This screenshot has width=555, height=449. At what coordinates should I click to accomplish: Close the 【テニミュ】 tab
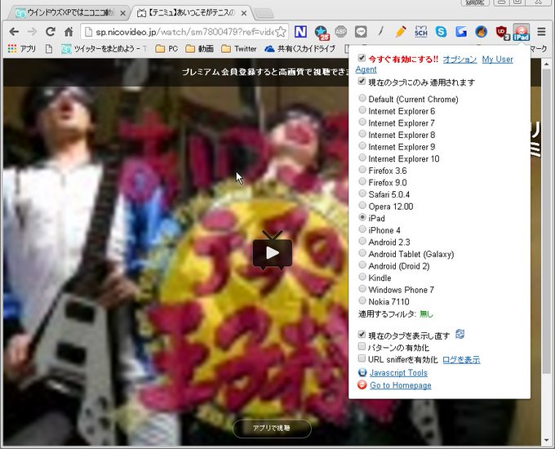(244, 13)
